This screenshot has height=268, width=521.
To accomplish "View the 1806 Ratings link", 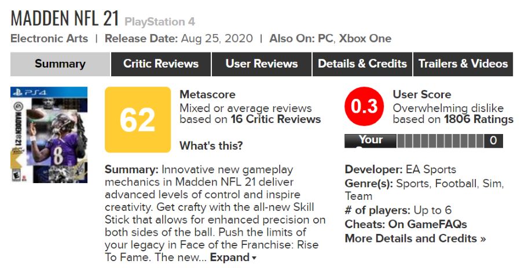I will 478,120.
